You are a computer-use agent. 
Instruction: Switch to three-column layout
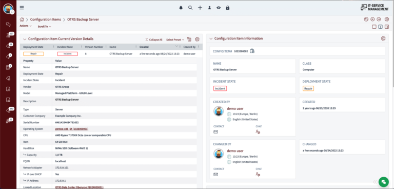coord(387,27)
